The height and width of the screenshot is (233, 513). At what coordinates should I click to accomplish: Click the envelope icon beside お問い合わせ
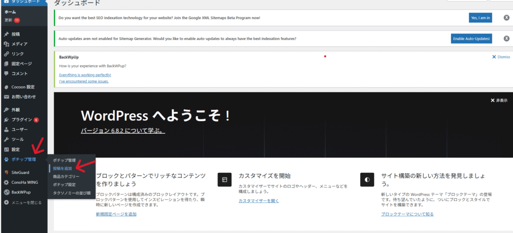click(6, 97)
